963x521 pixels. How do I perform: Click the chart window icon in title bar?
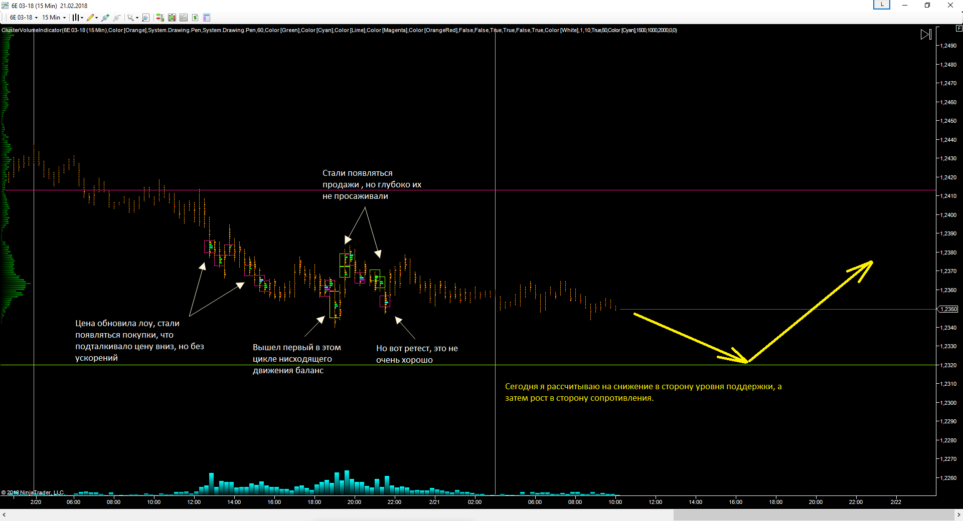(5, 6)
